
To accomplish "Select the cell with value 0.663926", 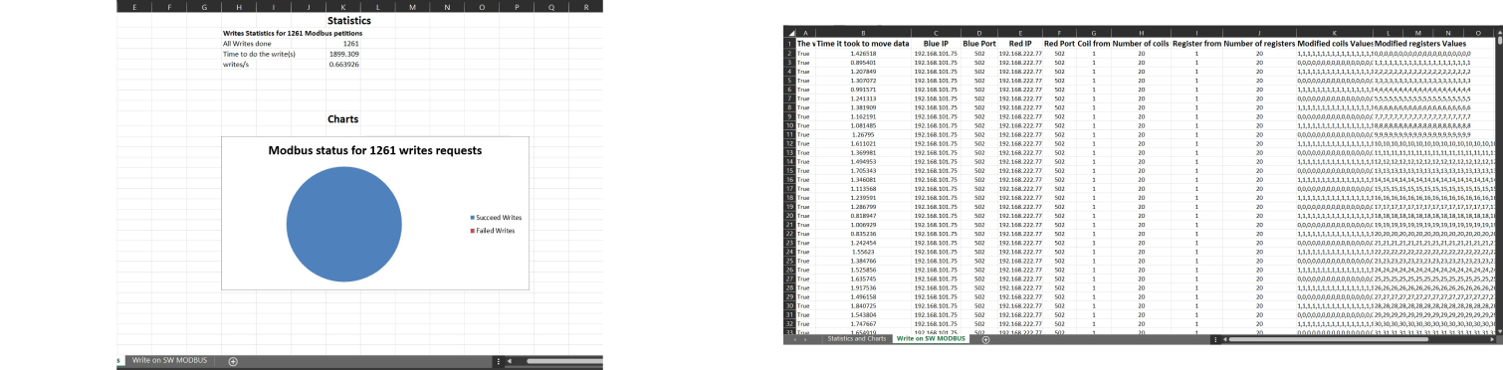I will tap(343, 64).
